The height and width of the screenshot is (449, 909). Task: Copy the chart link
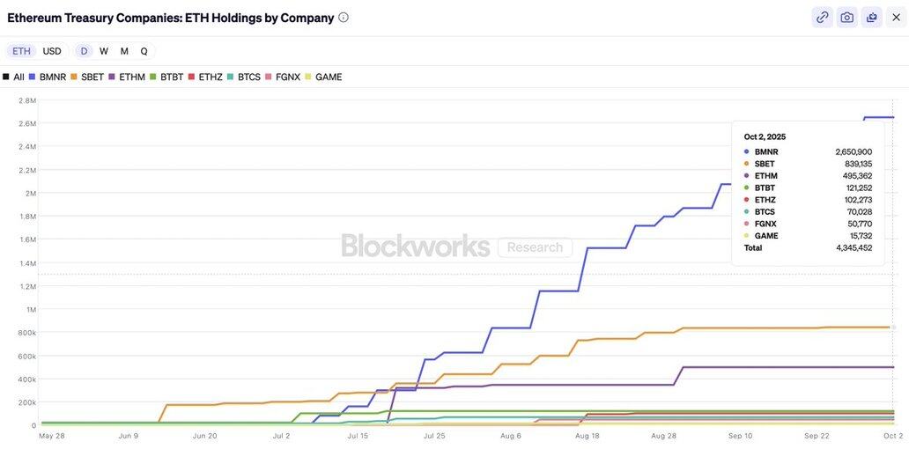822,18
